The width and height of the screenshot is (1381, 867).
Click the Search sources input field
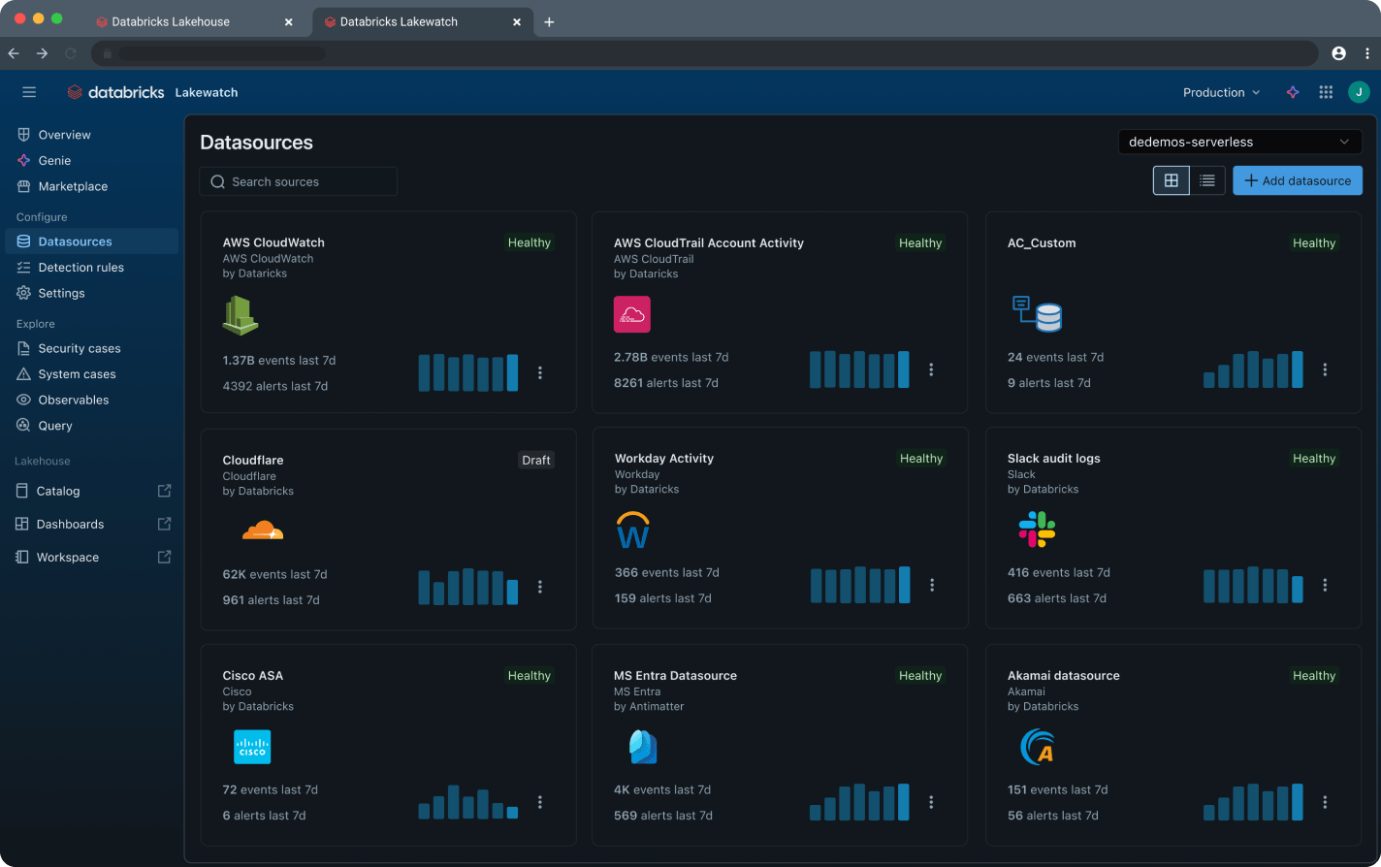coord(298,181)
